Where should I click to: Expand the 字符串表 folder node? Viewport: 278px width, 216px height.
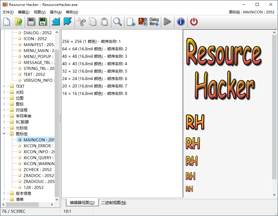pyautogui.click(x=4, y=116)
